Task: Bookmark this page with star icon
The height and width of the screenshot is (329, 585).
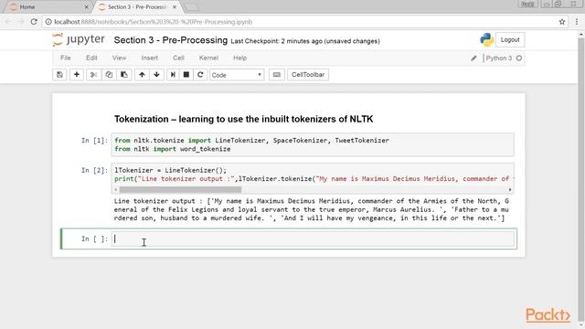Action: [x=562, y=22]
